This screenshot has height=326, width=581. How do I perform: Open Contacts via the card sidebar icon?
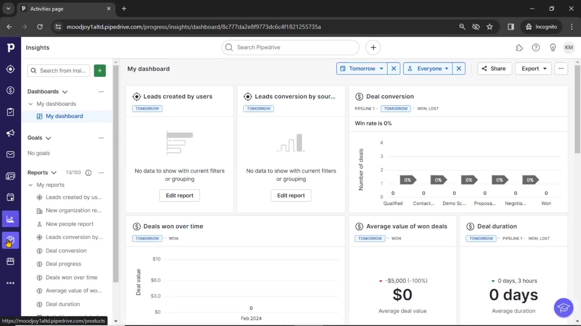(10, 176)
